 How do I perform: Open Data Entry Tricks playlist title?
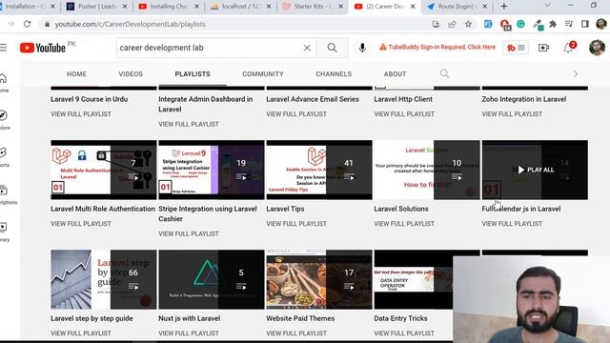(400, 318)
